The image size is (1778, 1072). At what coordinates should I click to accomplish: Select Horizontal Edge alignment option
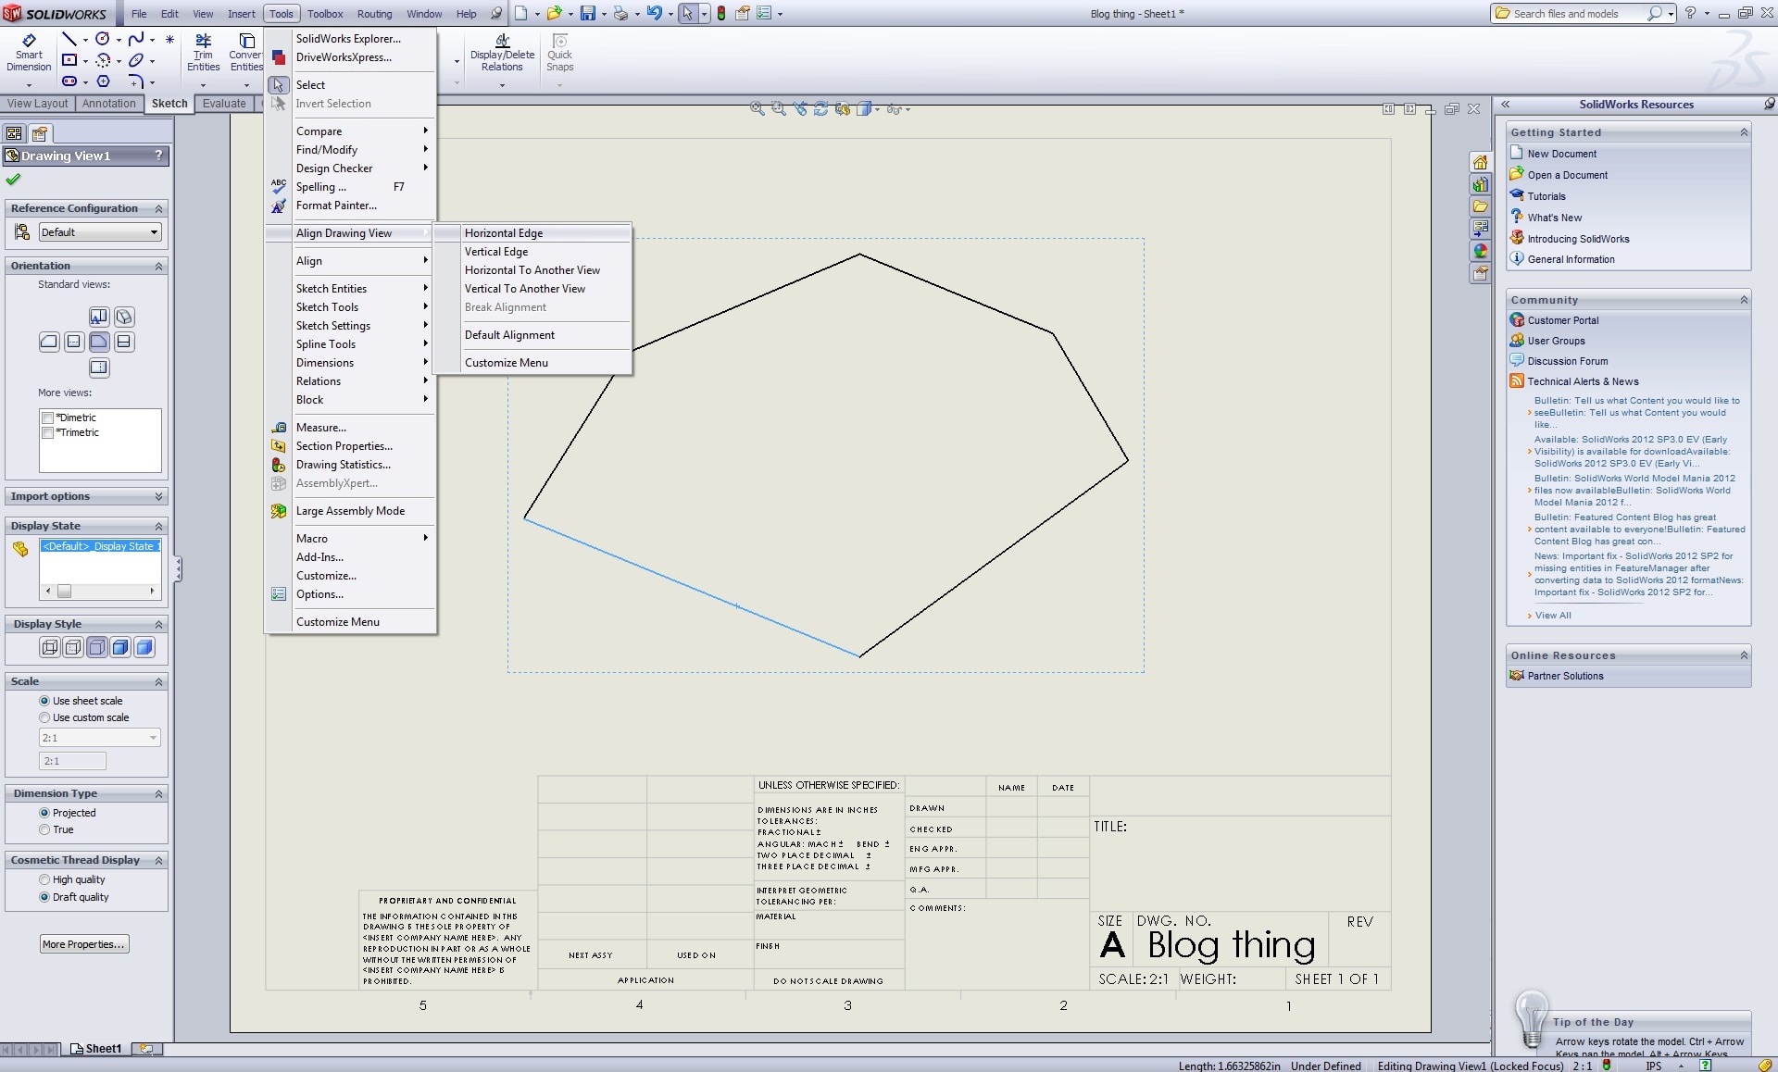click(x=504, y=232)
